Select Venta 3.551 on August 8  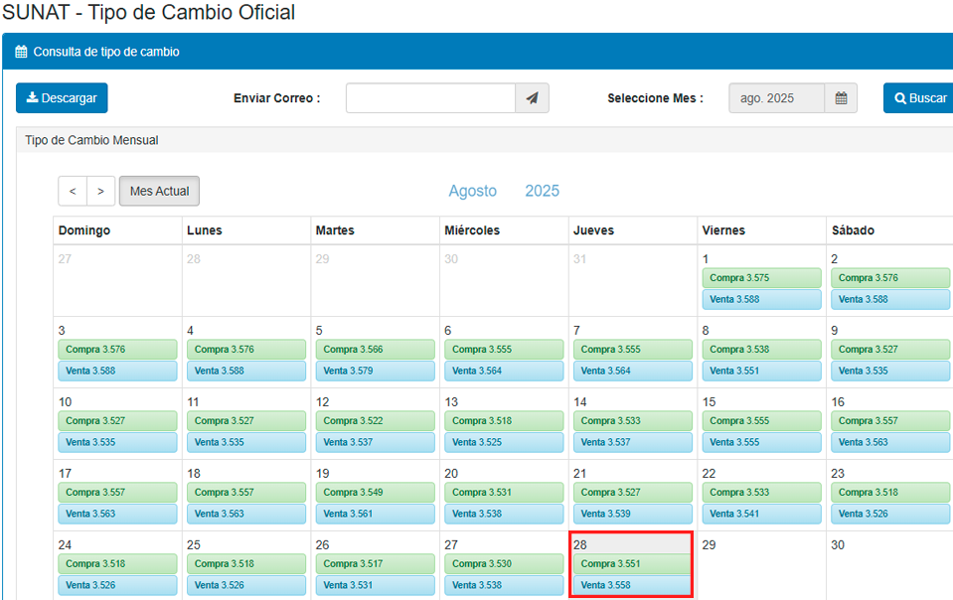click(x=761, y=372)
